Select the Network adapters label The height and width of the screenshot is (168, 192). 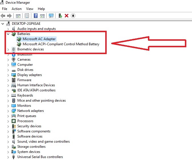click(30, 111)
